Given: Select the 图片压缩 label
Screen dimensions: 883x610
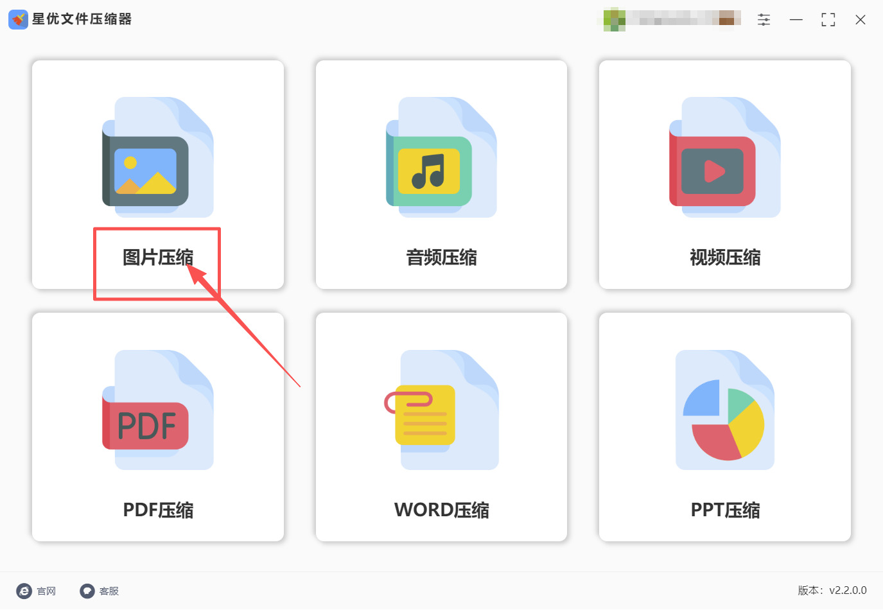Looking at the screenshot, I should tap(158, 257).
